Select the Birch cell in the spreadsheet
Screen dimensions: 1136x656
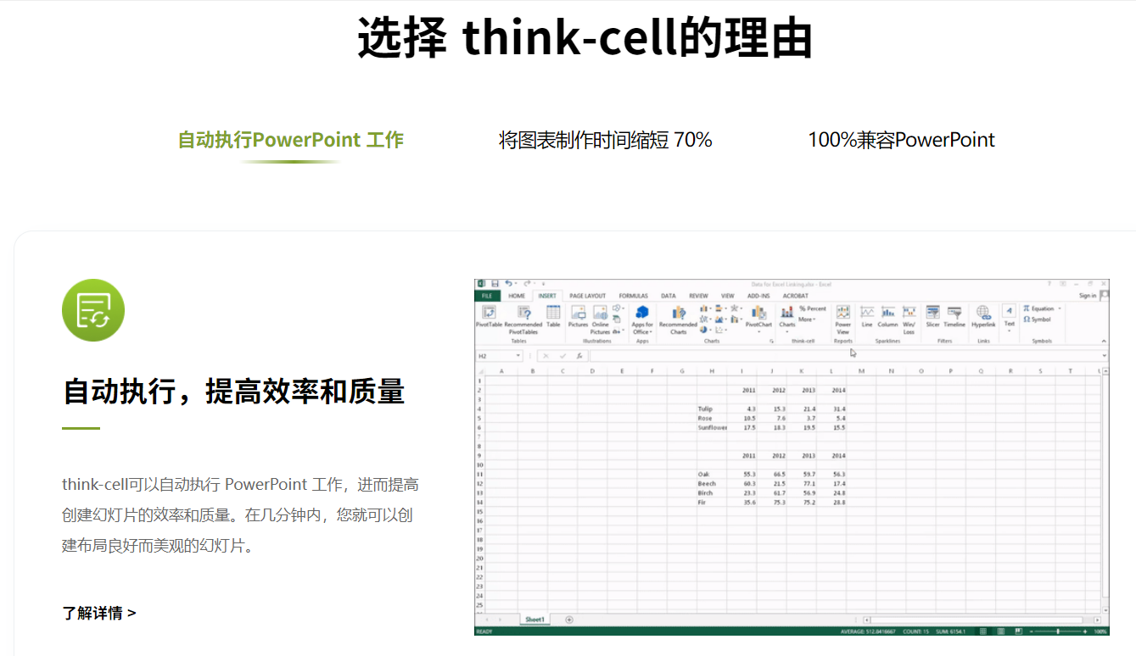point(712,492)
